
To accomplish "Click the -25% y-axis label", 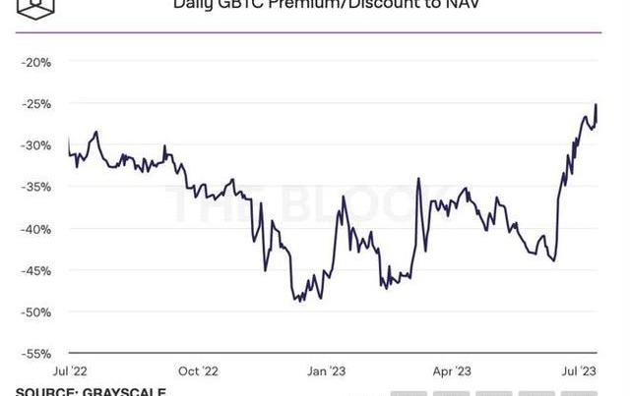I will (36, 103).
